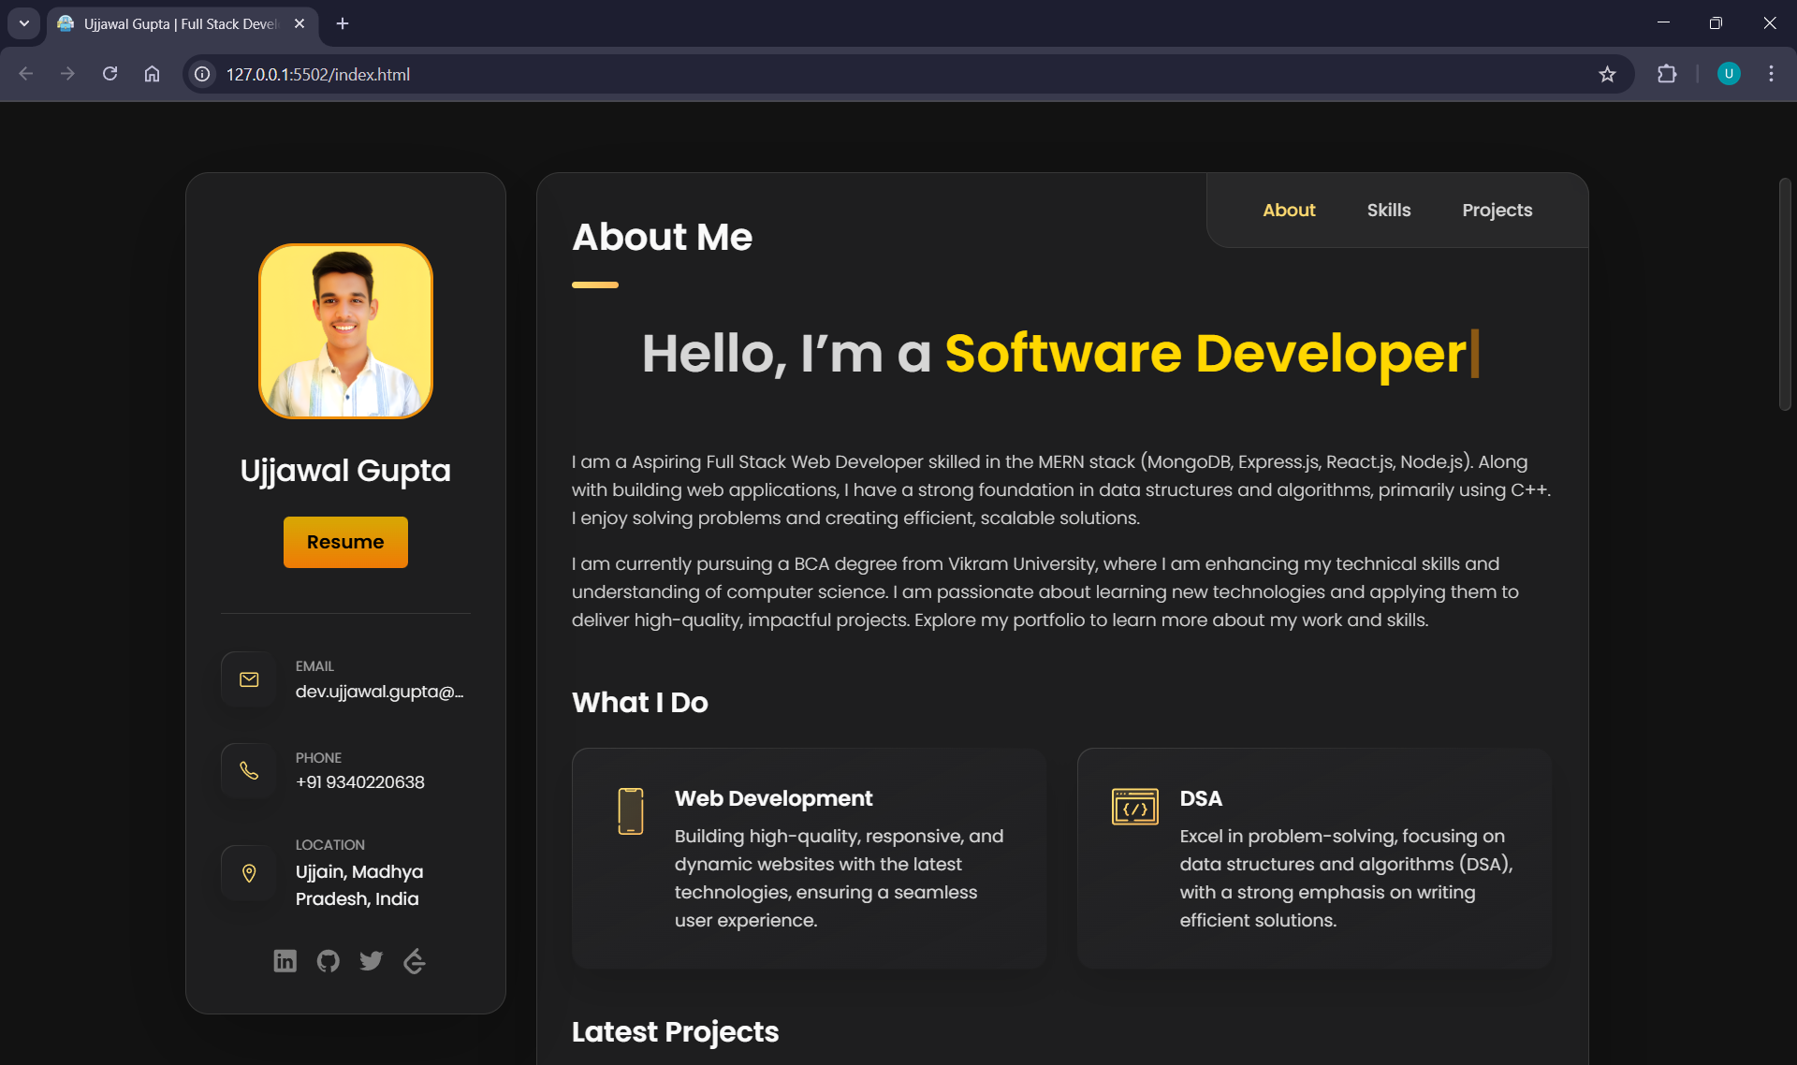
Task: Click the Latest Projects heading
Action: click(x=675, y=1031)
